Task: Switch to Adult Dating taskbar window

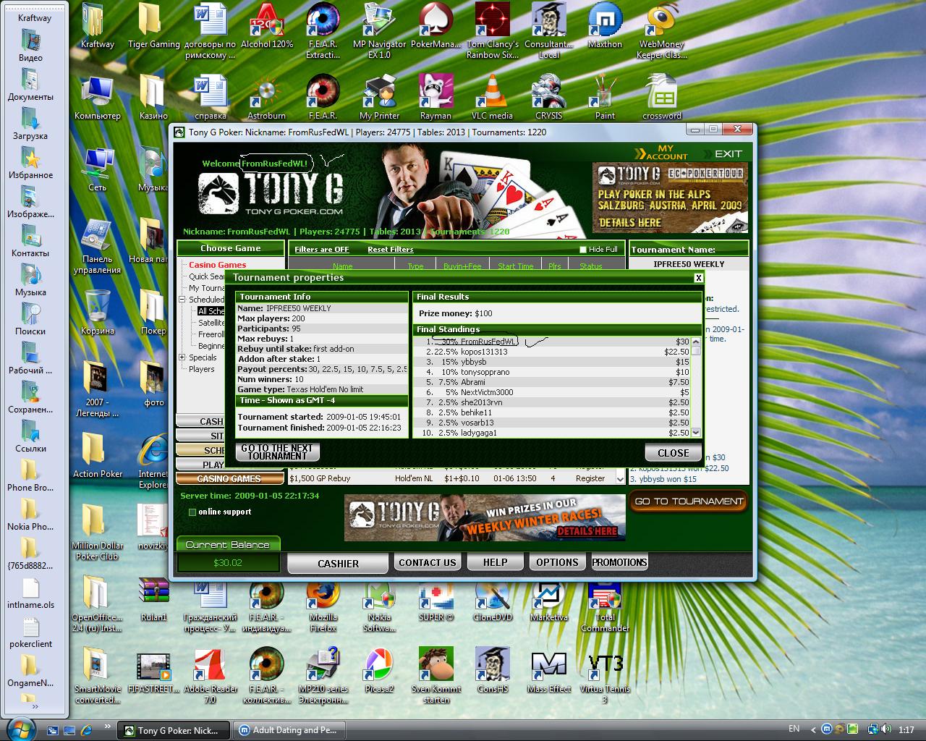Action: point(289,730)
